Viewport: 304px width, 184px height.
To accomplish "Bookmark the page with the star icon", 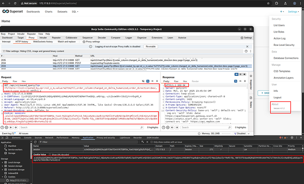I will pyautogui.click(x=268, y=3).
